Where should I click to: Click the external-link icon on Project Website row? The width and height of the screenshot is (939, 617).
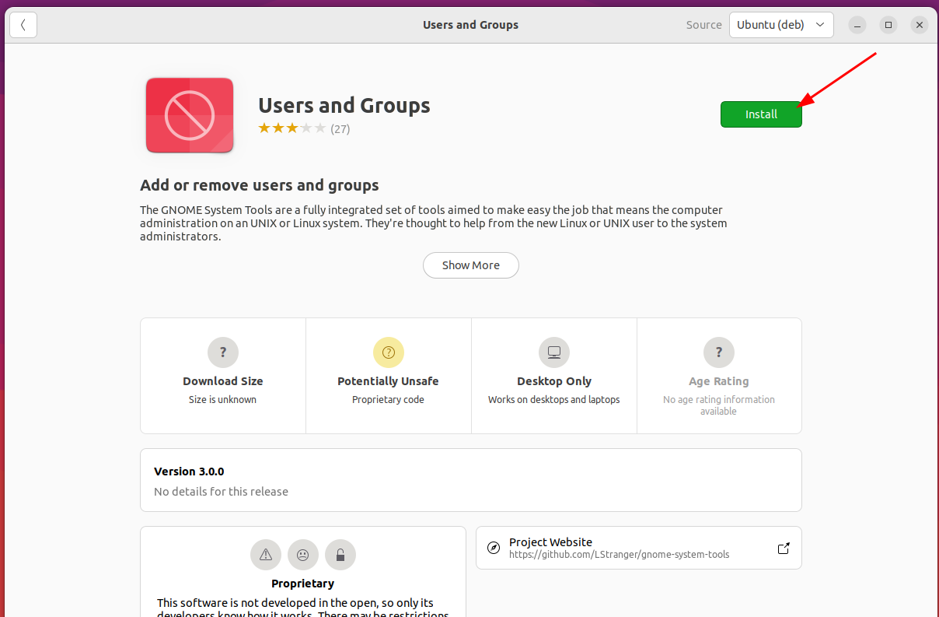coord(783,548)
